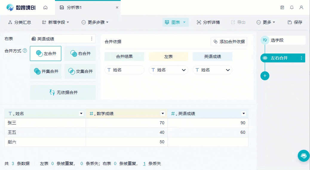Expand the 更多 menu
Screen dimensions: 310x170
click(x=266, y=22)
